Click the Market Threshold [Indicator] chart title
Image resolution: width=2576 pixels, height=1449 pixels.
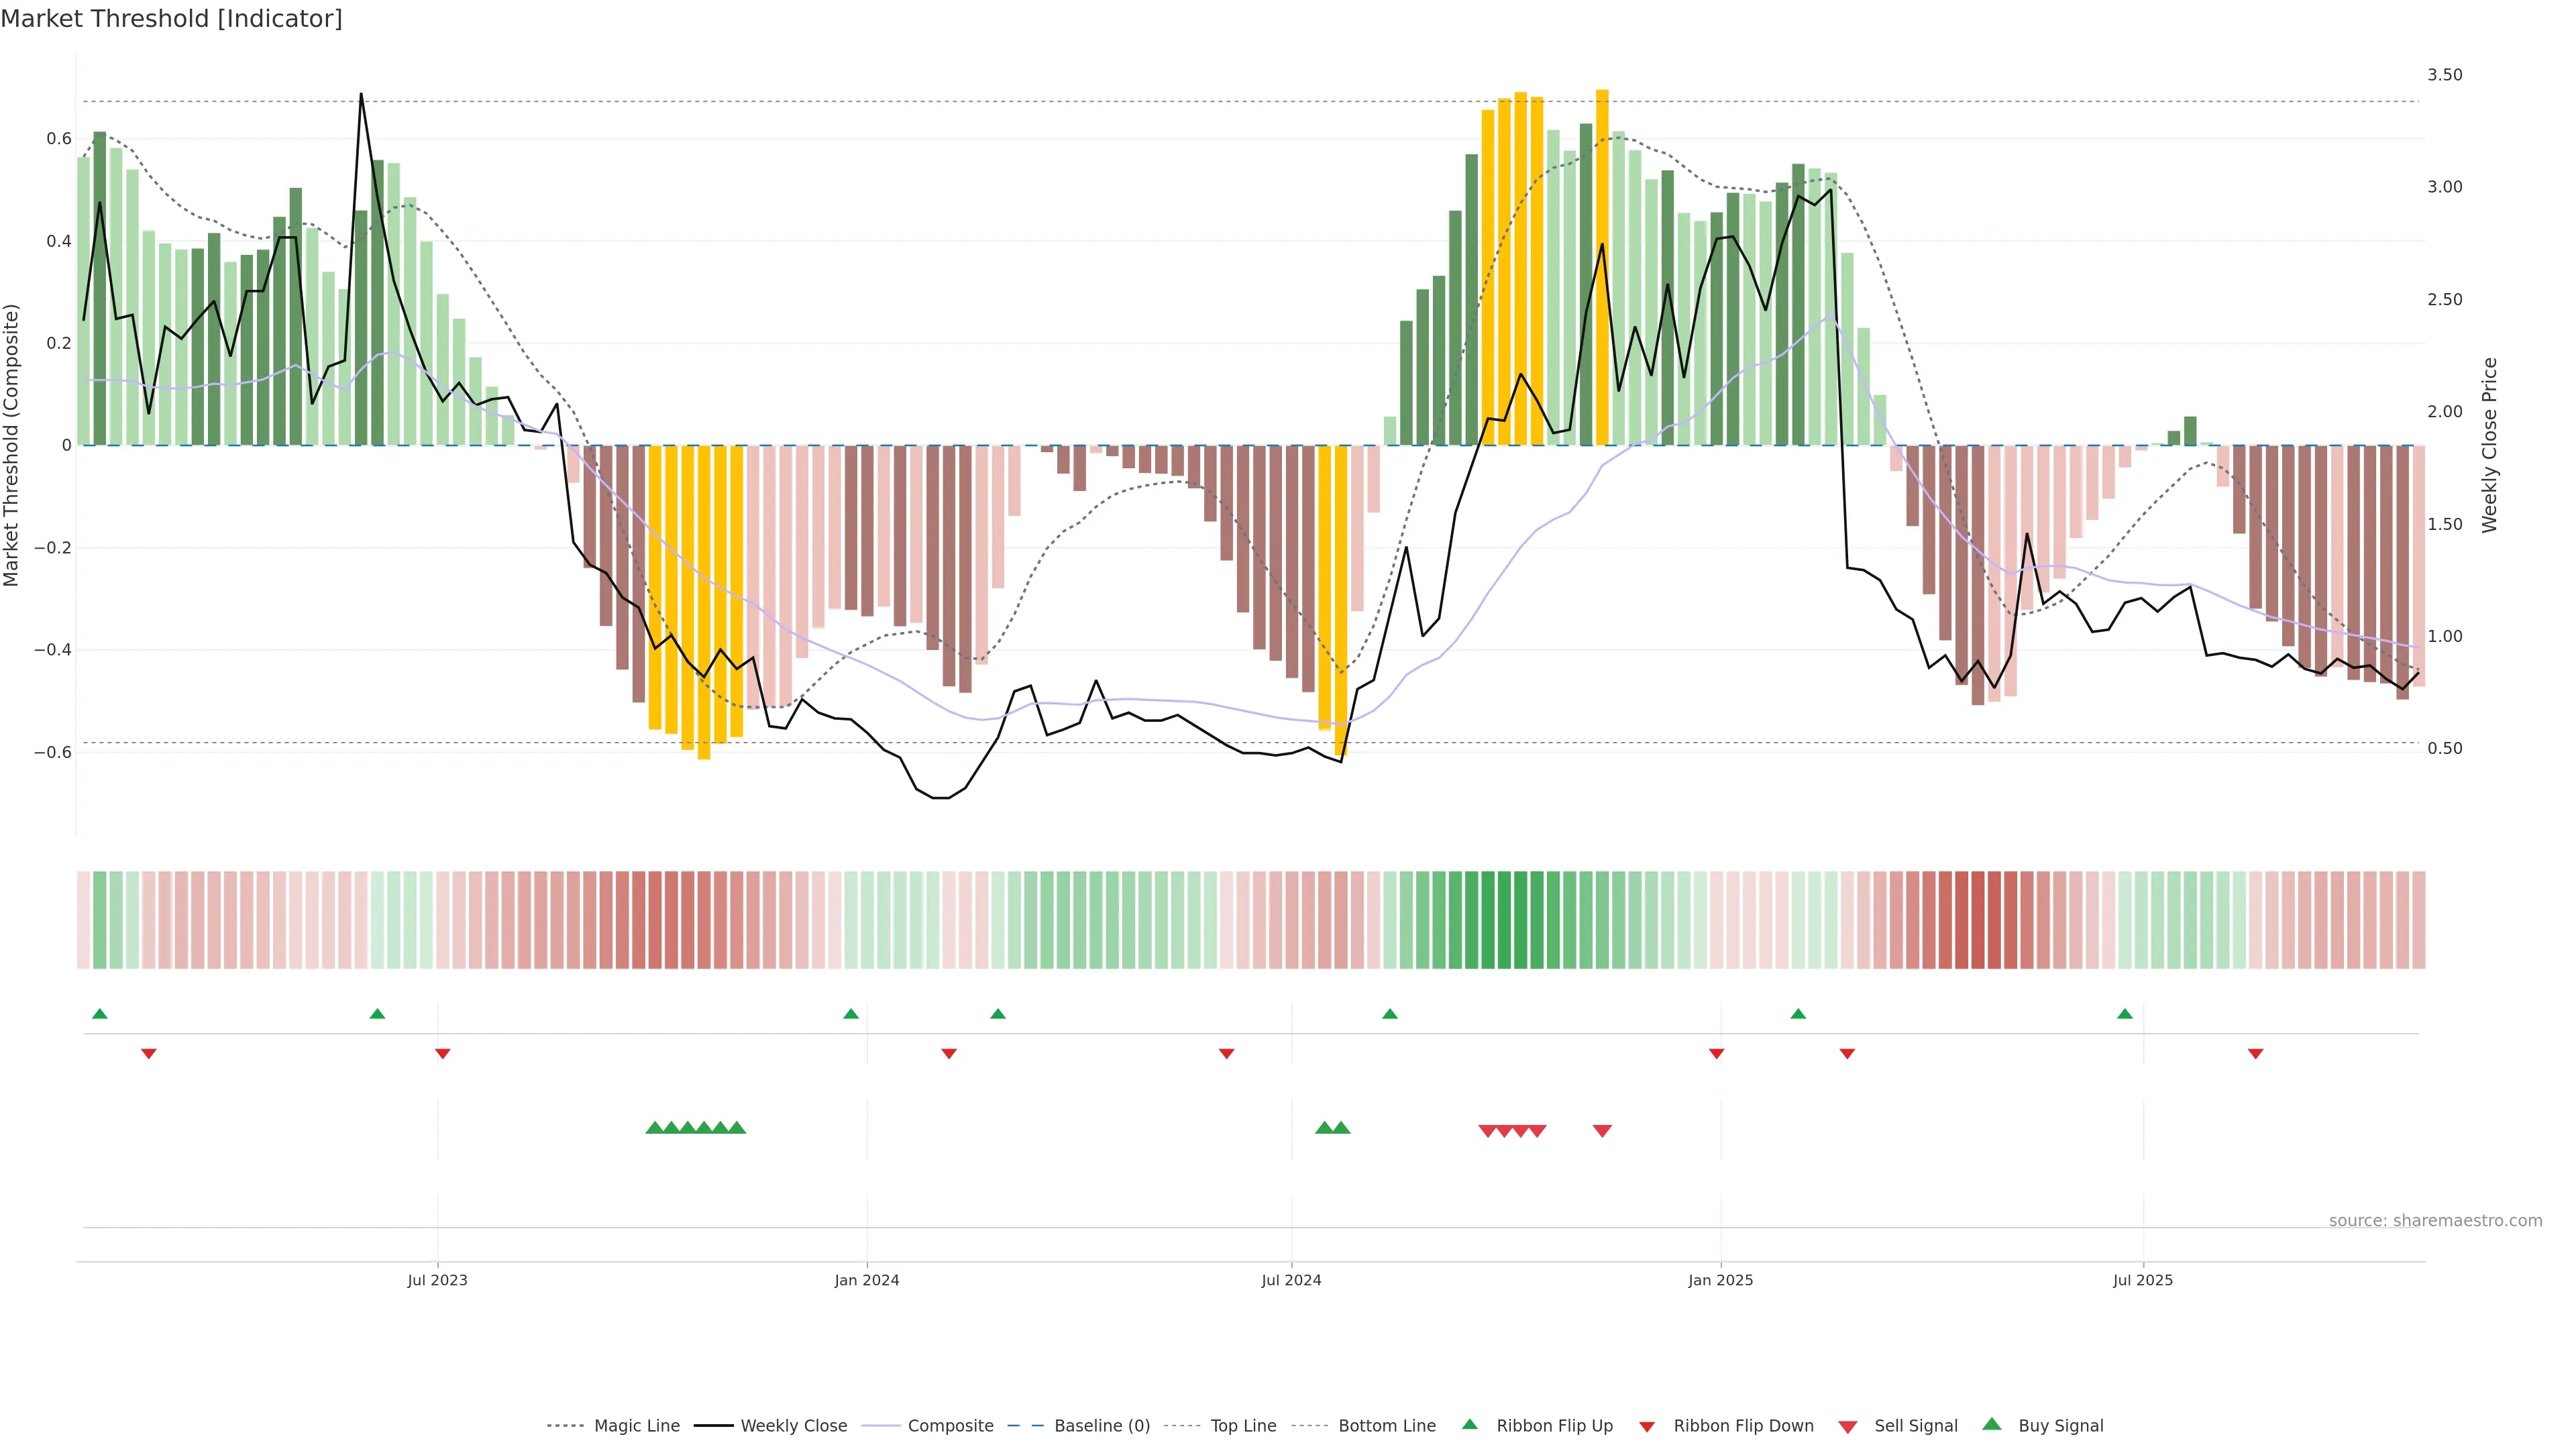pos(171,19)
